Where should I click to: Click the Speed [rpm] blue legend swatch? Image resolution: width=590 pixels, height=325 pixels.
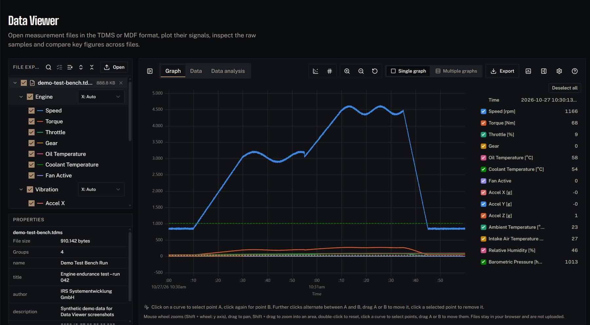click(x=483, y=111)
